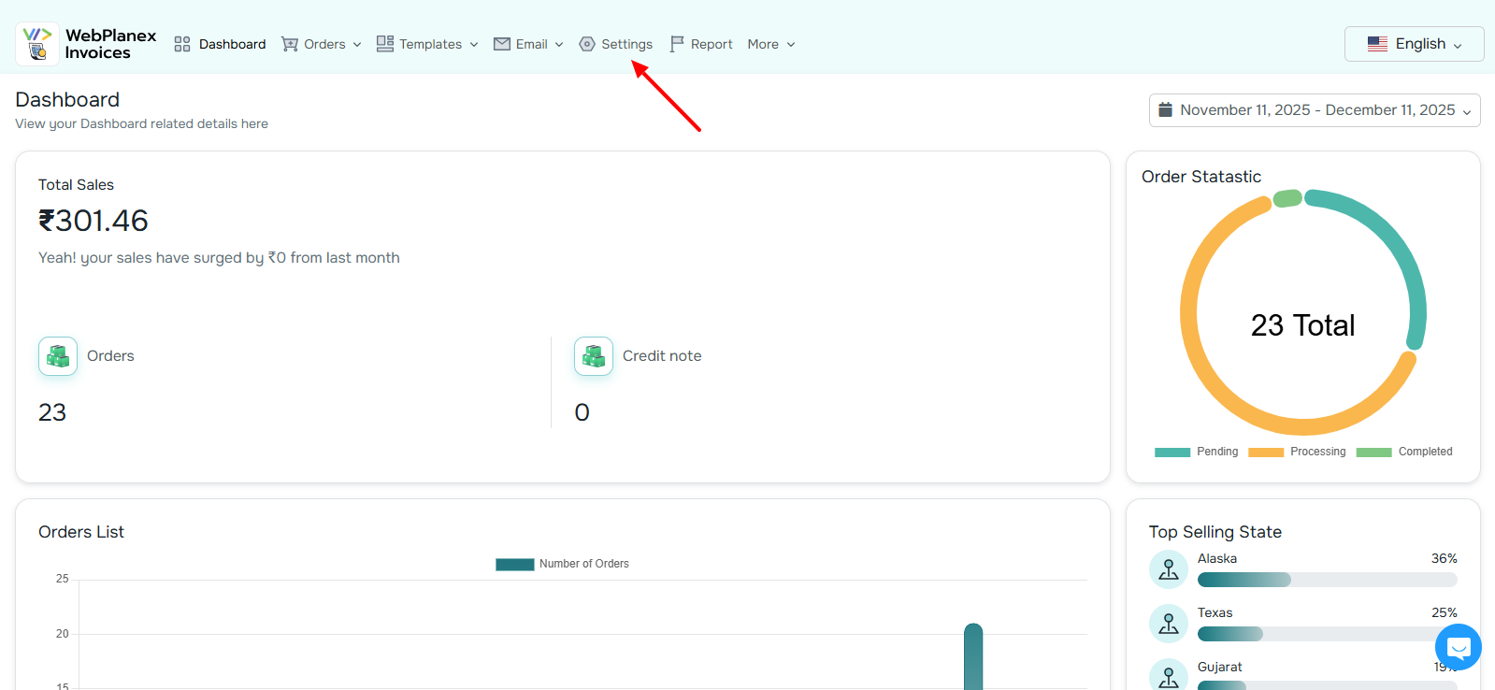This screenshot has height=690, width=1495.
Task: Toggle Pending legend in Order Statastic chart
Action: (x=1197, y=452)
